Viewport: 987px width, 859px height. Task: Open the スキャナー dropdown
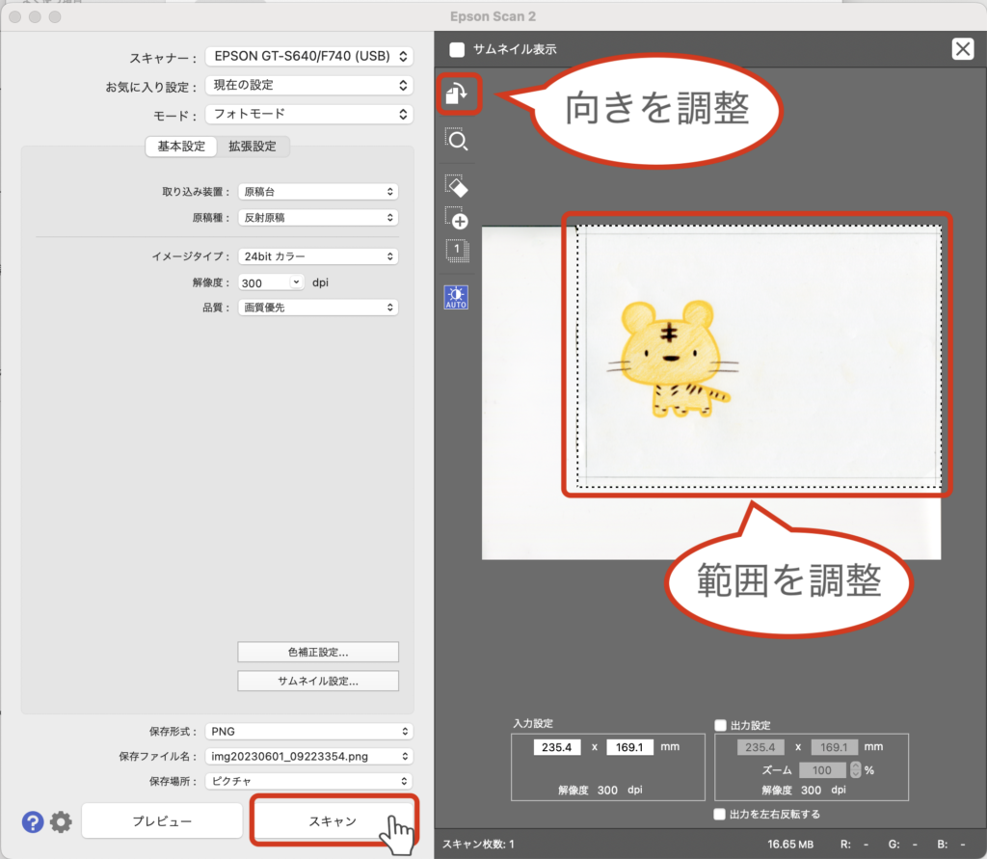pyautogui.click(x=308, y=57)
